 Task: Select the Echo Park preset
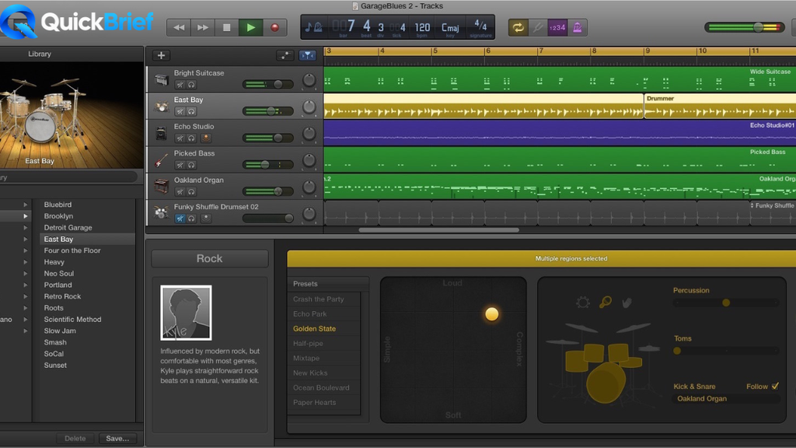point(309,314)
